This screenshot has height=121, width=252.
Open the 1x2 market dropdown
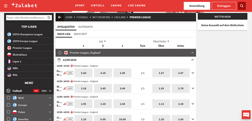102,41
